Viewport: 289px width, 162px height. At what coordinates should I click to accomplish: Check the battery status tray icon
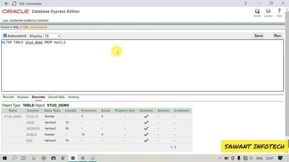(226, 158)
